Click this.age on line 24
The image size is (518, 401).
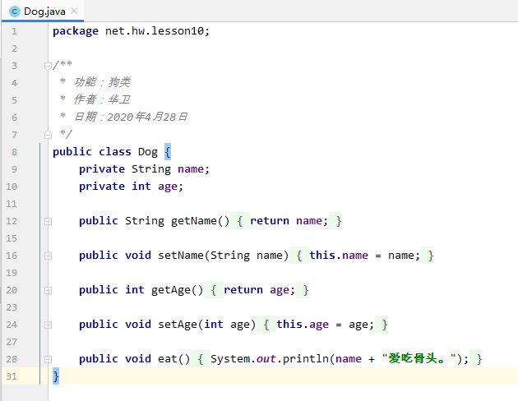303,325
